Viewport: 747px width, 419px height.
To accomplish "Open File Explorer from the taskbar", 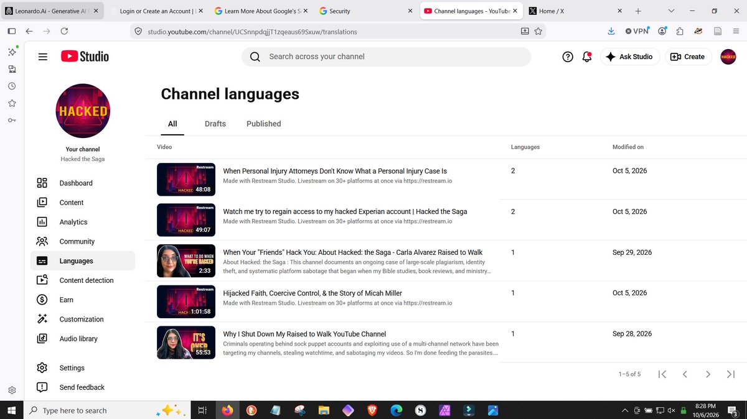I will tap(324, 410).
